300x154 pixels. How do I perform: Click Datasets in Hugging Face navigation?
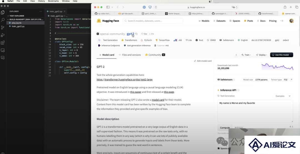tap(219, 21)
